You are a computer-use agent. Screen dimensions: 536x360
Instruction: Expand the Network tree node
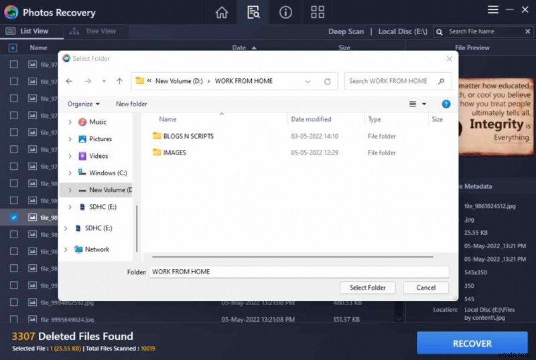click(x=66, y=250)
